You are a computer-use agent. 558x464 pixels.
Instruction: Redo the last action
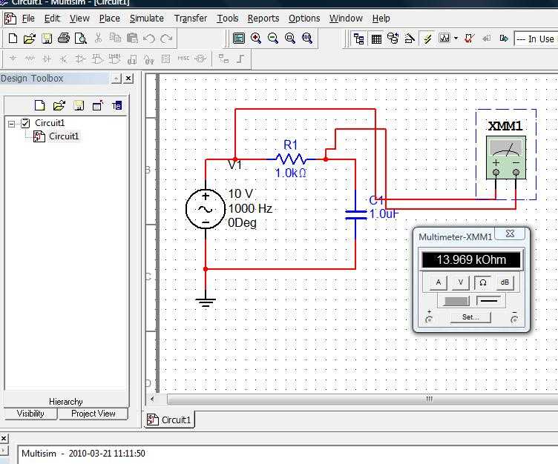[166, 39]
